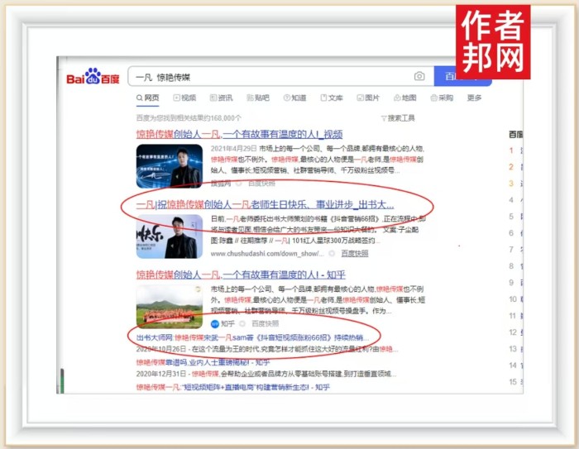Click the camera image search icon

[419, 77]
